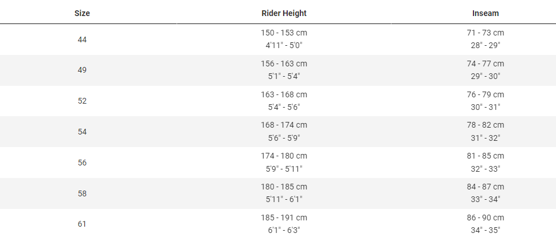This screenshot has height=249, width=556.
Task: Click the Size column header
Action: 82,13
